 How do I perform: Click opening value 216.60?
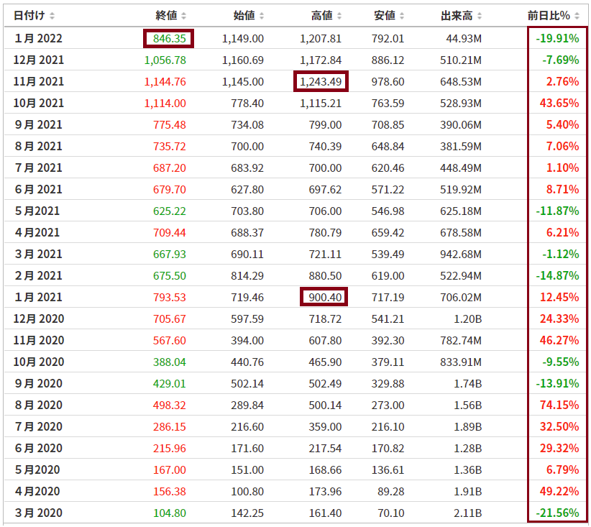pos(247,427)
